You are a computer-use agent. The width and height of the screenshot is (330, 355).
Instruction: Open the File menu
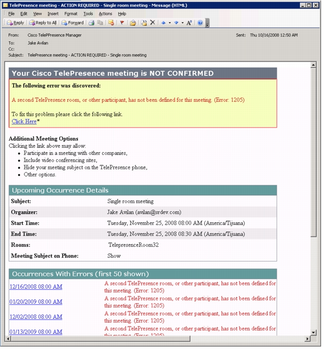[11, 14]
